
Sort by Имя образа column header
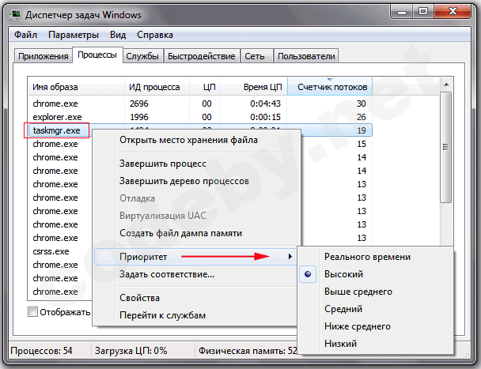[76, 87]
